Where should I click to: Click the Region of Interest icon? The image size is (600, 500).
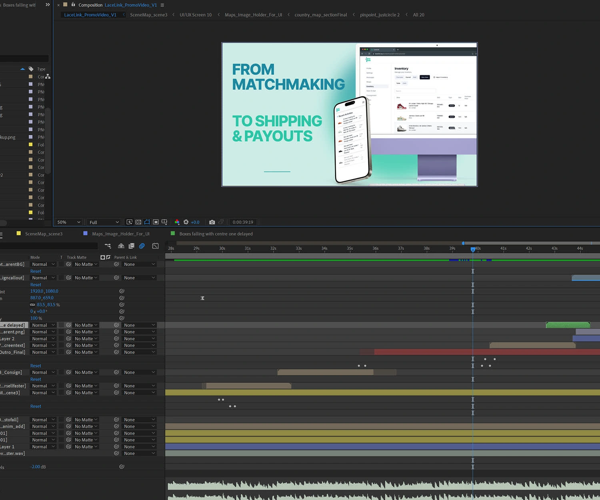click(156, 222)
